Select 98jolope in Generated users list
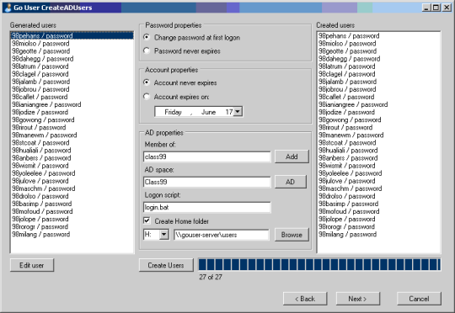This screenshot has width=455, height=313. 72,219
